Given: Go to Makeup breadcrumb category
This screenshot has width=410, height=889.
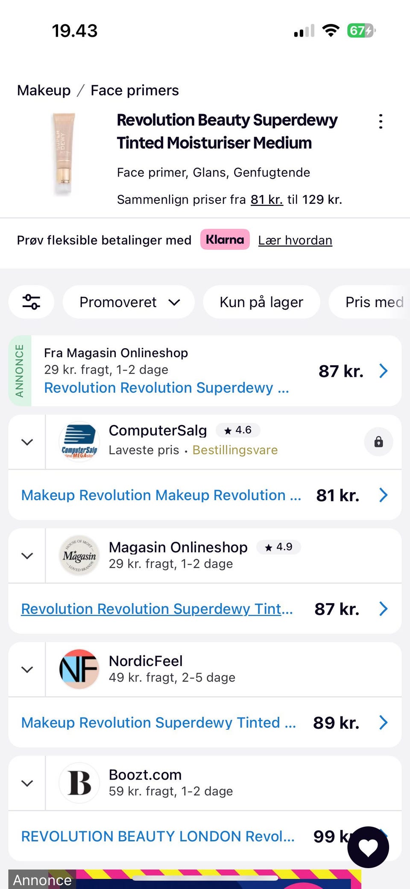Looking at the screenshot, I should (44, 91).
